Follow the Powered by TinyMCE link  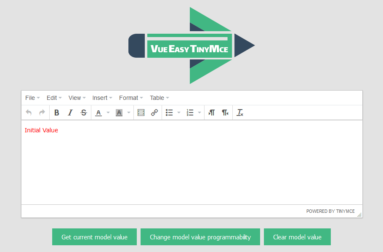[x=330, y=211]
